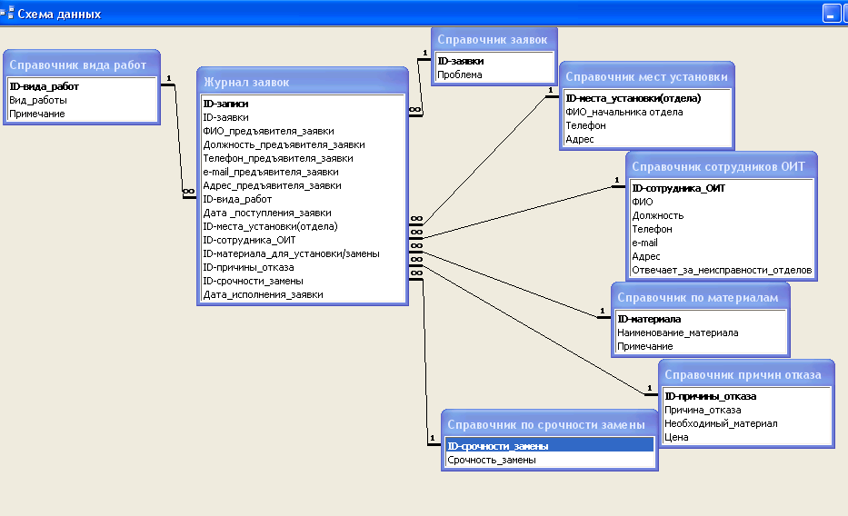Select ID-причины_отказа in Журнал заявок
The height and width of the screenshot is (516, 848).
point(303,267)
